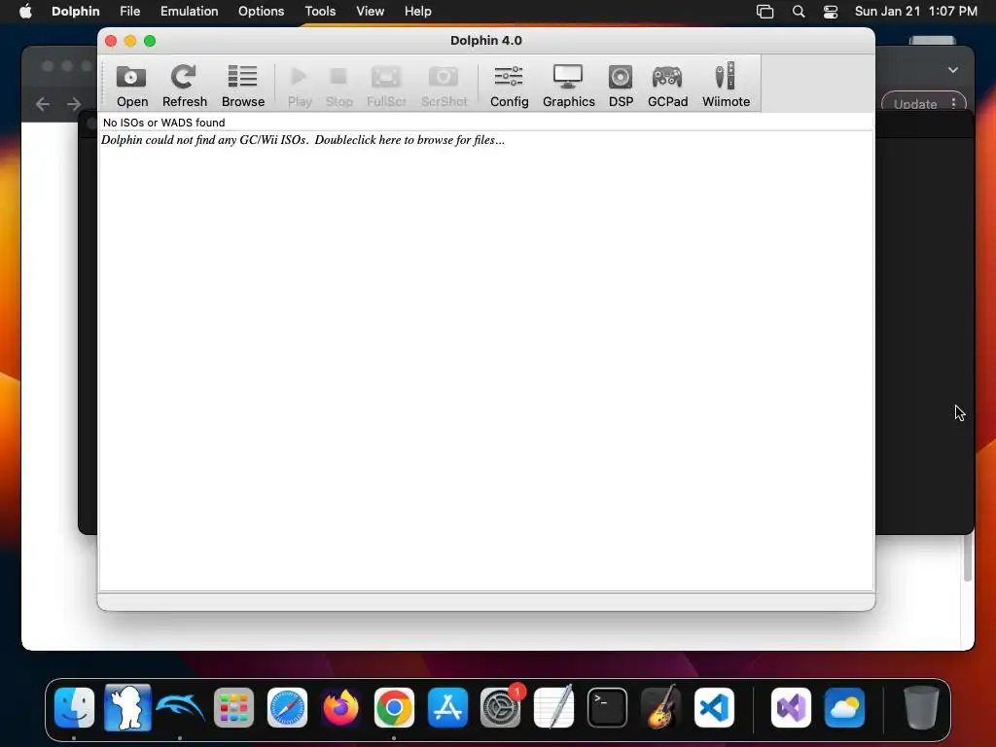Click the date and time in menu bar
The width and height of the screenshot is (996, 747).
pos(916,12)
